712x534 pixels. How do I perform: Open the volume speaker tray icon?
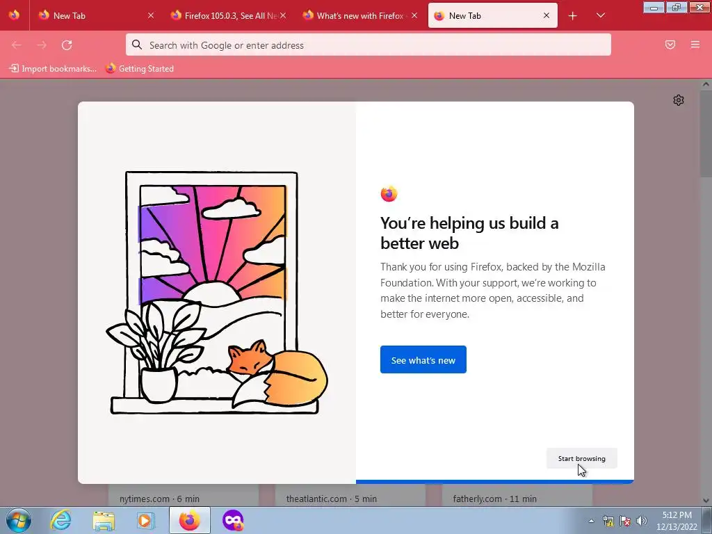click(642, 521)
